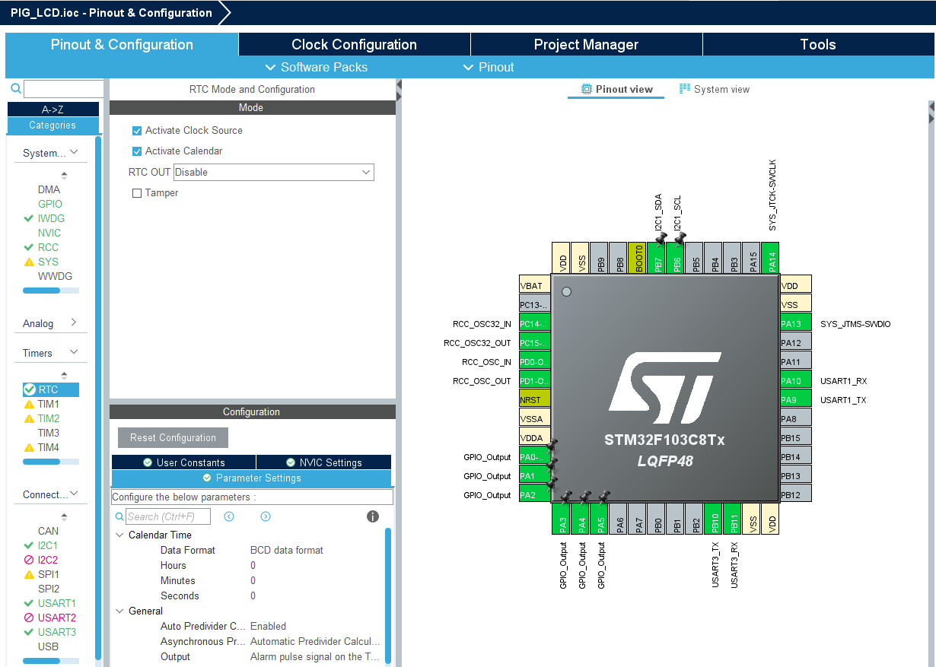The height and width of the screenshot is (667, 936).
Task: Select the Parameter Settings tab
Action: 251,478
